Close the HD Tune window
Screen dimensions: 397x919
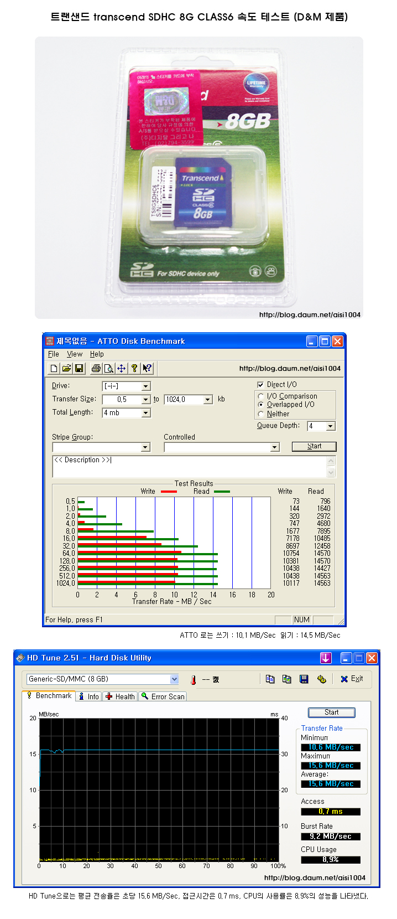click(372, 658)
